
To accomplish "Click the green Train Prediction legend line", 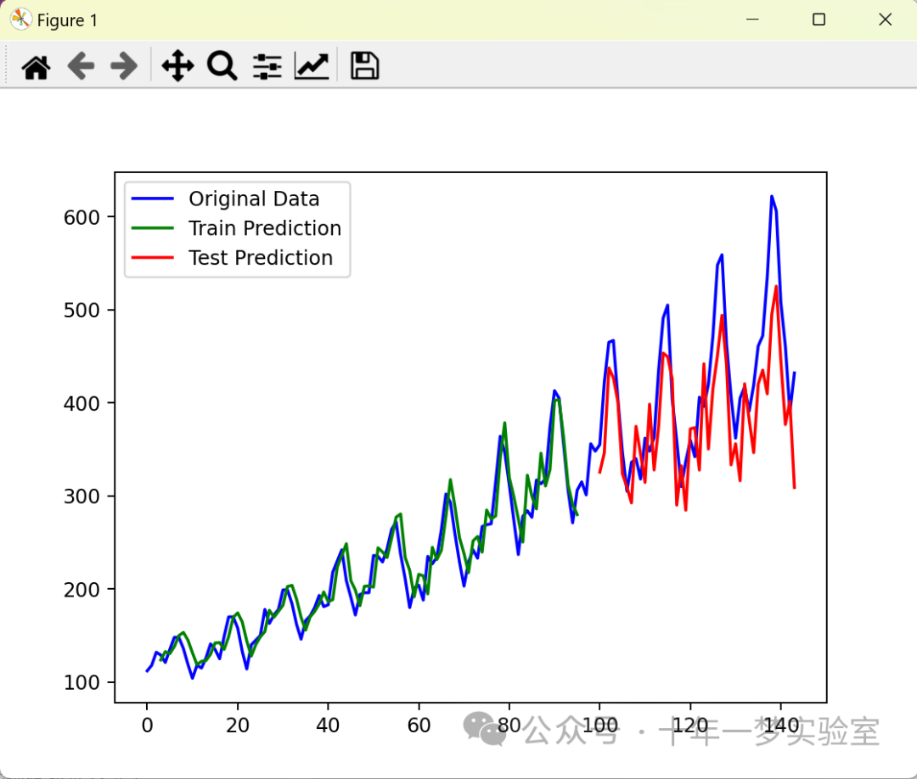I will (153, 228).
